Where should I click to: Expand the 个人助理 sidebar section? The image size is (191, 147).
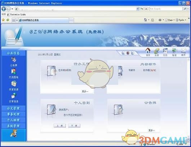point(14,120)
